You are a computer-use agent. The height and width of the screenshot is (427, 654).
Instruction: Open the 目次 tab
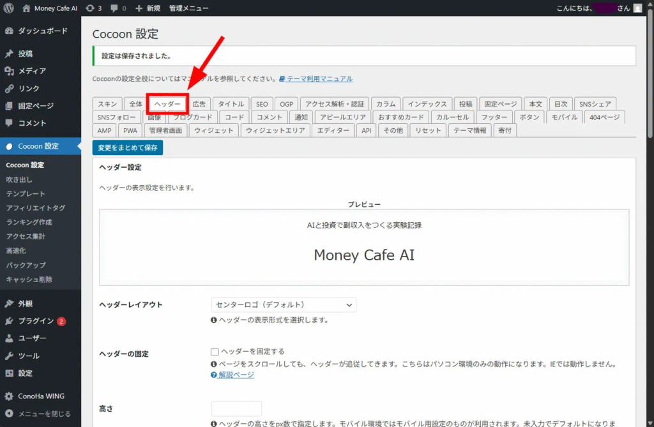[561, 104]
